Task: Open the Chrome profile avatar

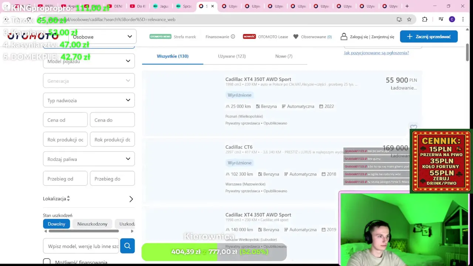Action: [x=452, y=19]
